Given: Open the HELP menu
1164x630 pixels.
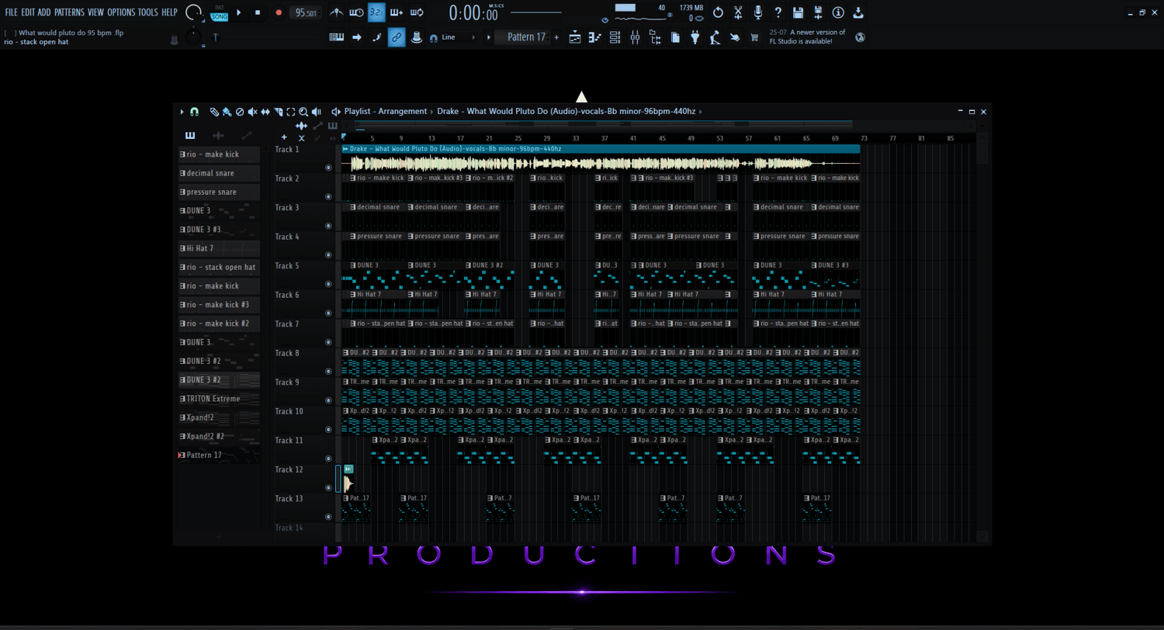Looking at the screenshot, I should pos(170,12).
